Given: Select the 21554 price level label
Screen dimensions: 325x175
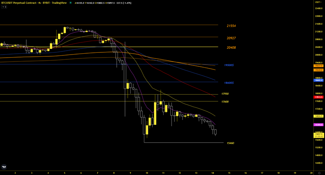Looking at the screenshot, I should tap(231, 26).
